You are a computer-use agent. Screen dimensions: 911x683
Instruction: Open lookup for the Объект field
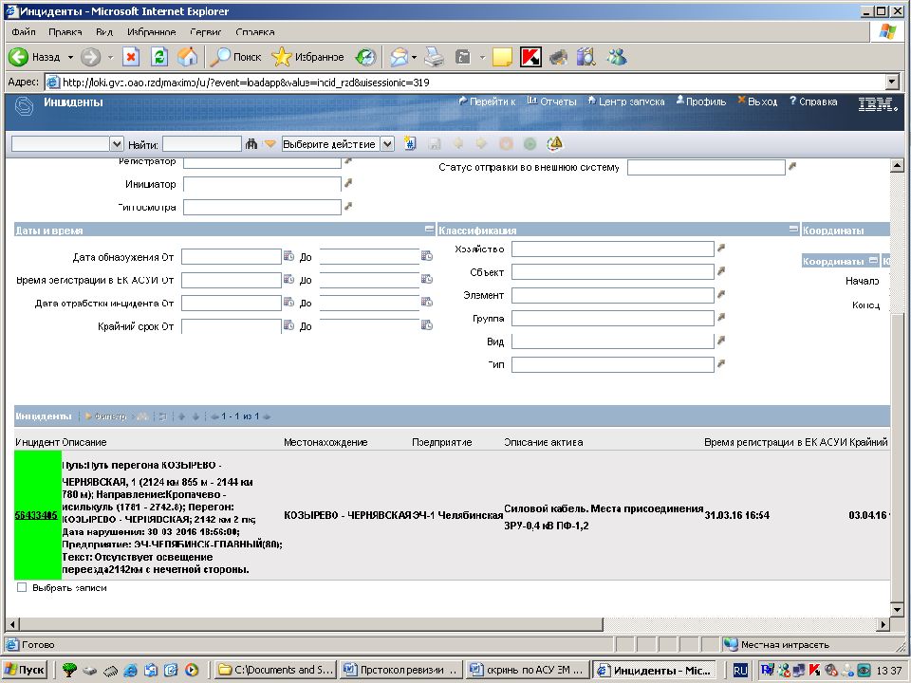click(x=721, y=271)
